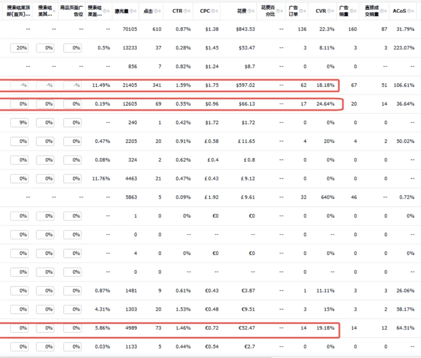This screenshot has width=421, height=358.
Task: Sort by CTR using its sort arrows
Action: tap(189, 11)
